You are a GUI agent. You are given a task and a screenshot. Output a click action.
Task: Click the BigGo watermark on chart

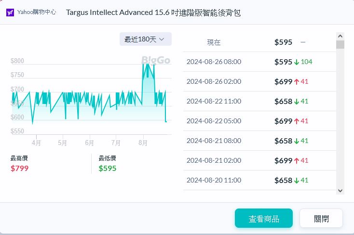155,60
